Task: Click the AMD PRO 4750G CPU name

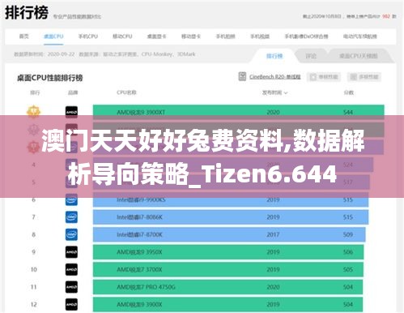Action: 146,287
